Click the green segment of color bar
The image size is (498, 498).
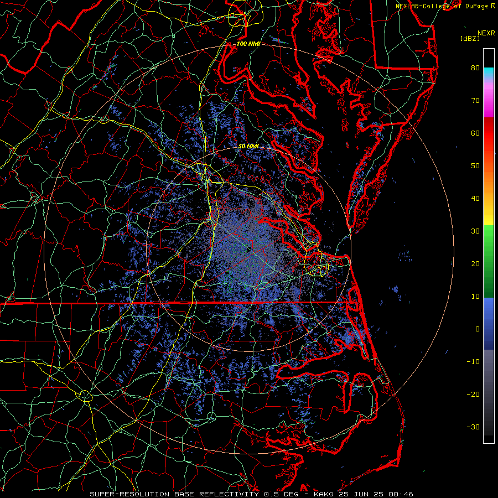489,261
